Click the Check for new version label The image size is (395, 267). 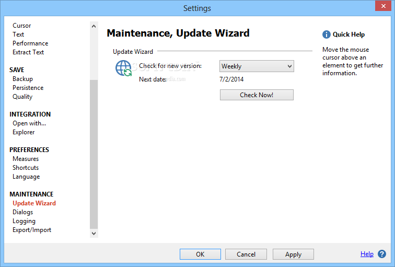pyautogui.click(x=170, y=66)
